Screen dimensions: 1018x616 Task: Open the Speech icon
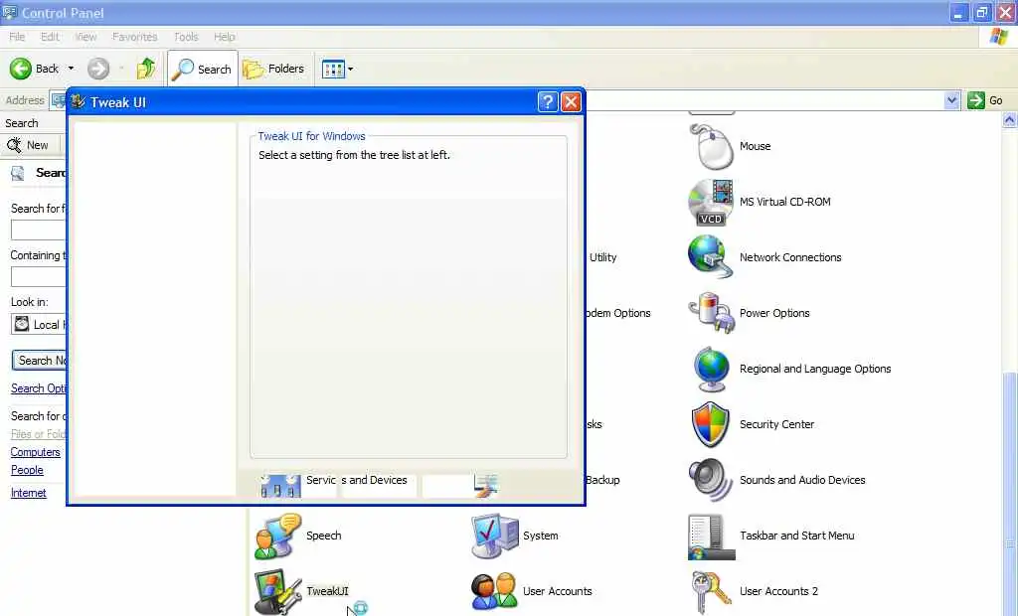[x=278, y=537]
